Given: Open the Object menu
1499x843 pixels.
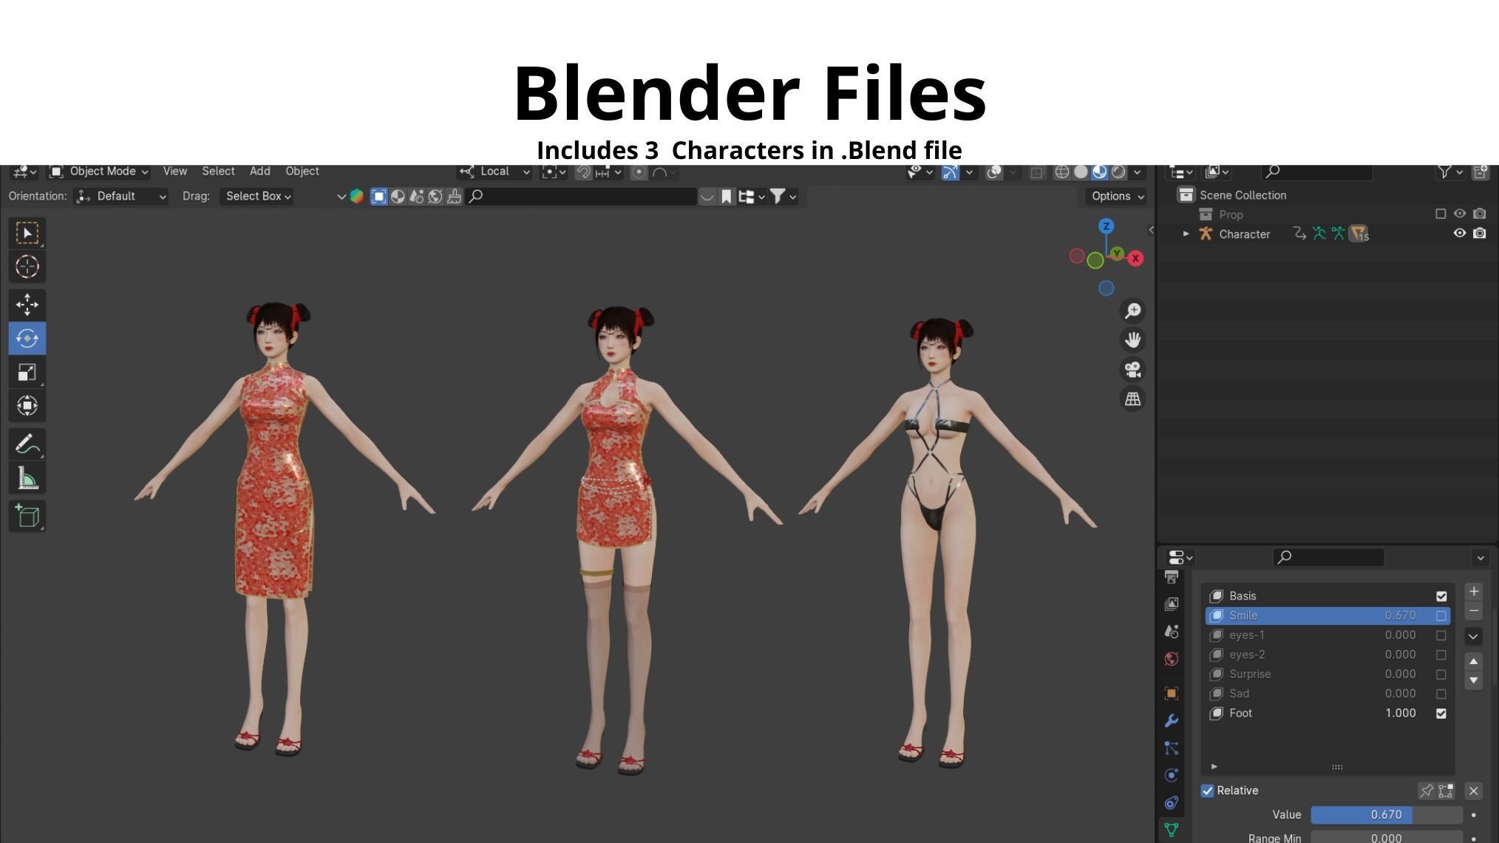Looking at the screenshot, I should [x=302, y=172].
